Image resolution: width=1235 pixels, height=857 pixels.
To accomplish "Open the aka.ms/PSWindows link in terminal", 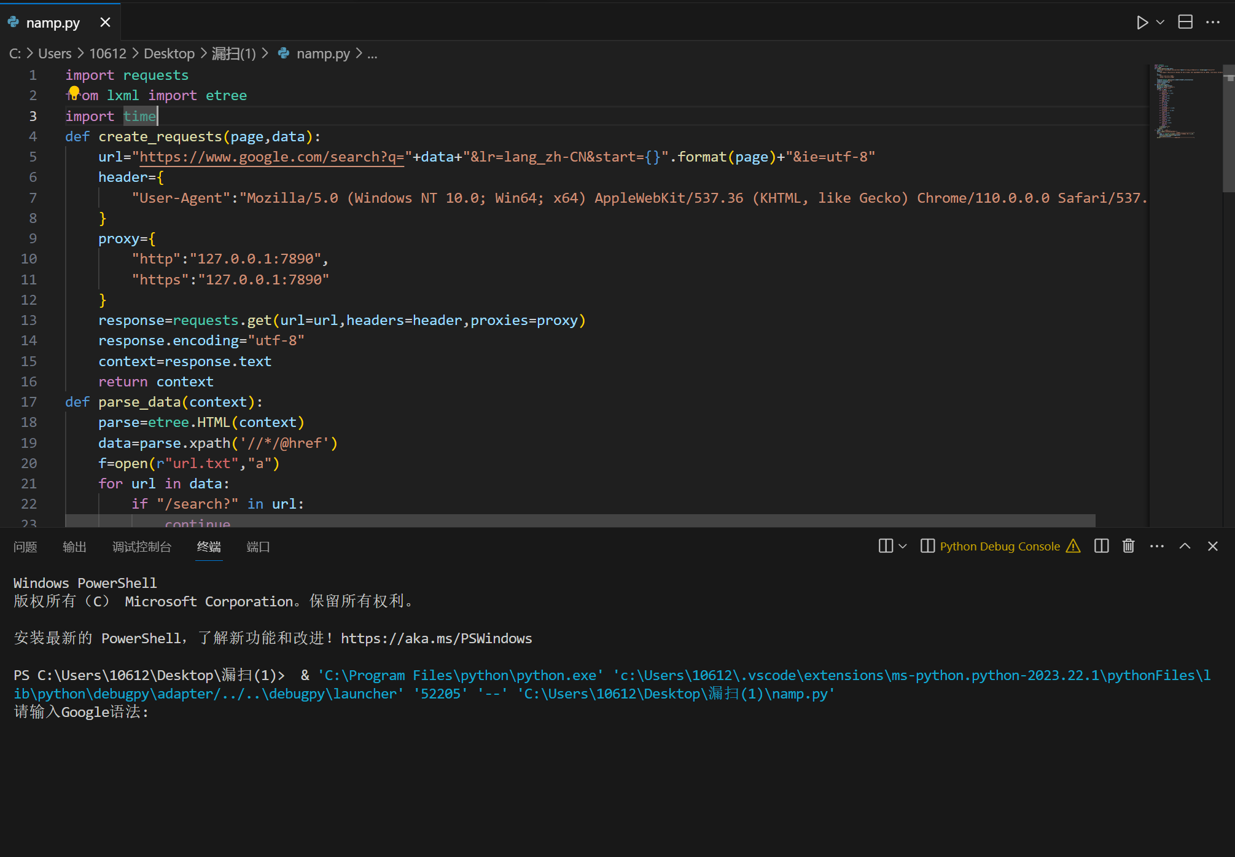I will 436,639.
